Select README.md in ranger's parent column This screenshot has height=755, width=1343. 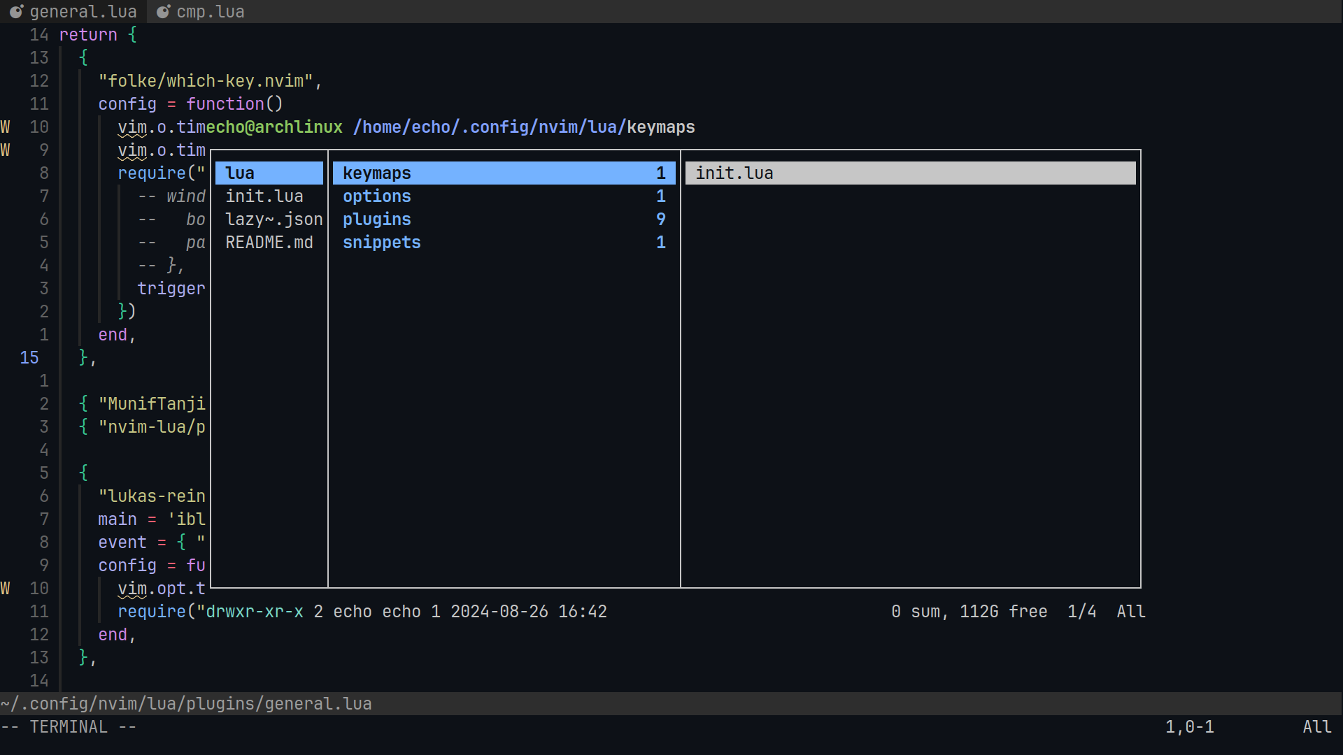tap(269, 243)
